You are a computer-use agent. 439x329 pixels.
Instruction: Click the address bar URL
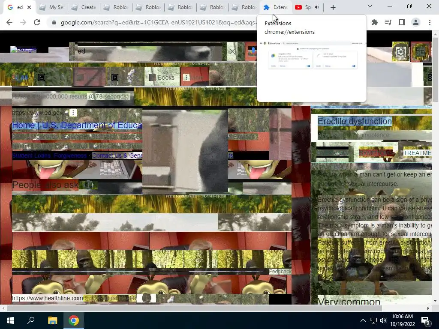[x=158, y=22]
